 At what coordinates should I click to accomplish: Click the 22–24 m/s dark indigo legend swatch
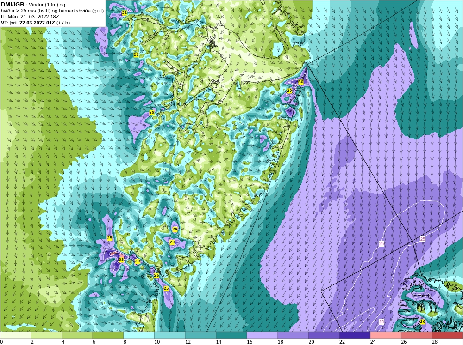(x=355, y=335)
